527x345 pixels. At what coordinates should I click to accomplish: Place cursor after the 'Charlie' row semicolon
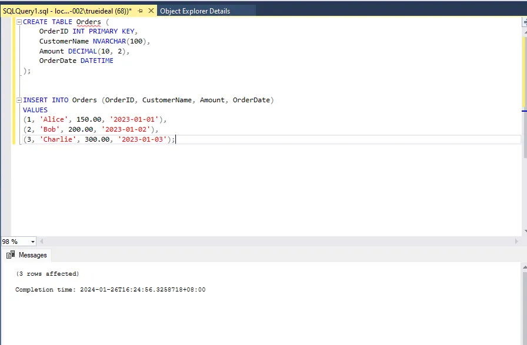pos(175,139)
